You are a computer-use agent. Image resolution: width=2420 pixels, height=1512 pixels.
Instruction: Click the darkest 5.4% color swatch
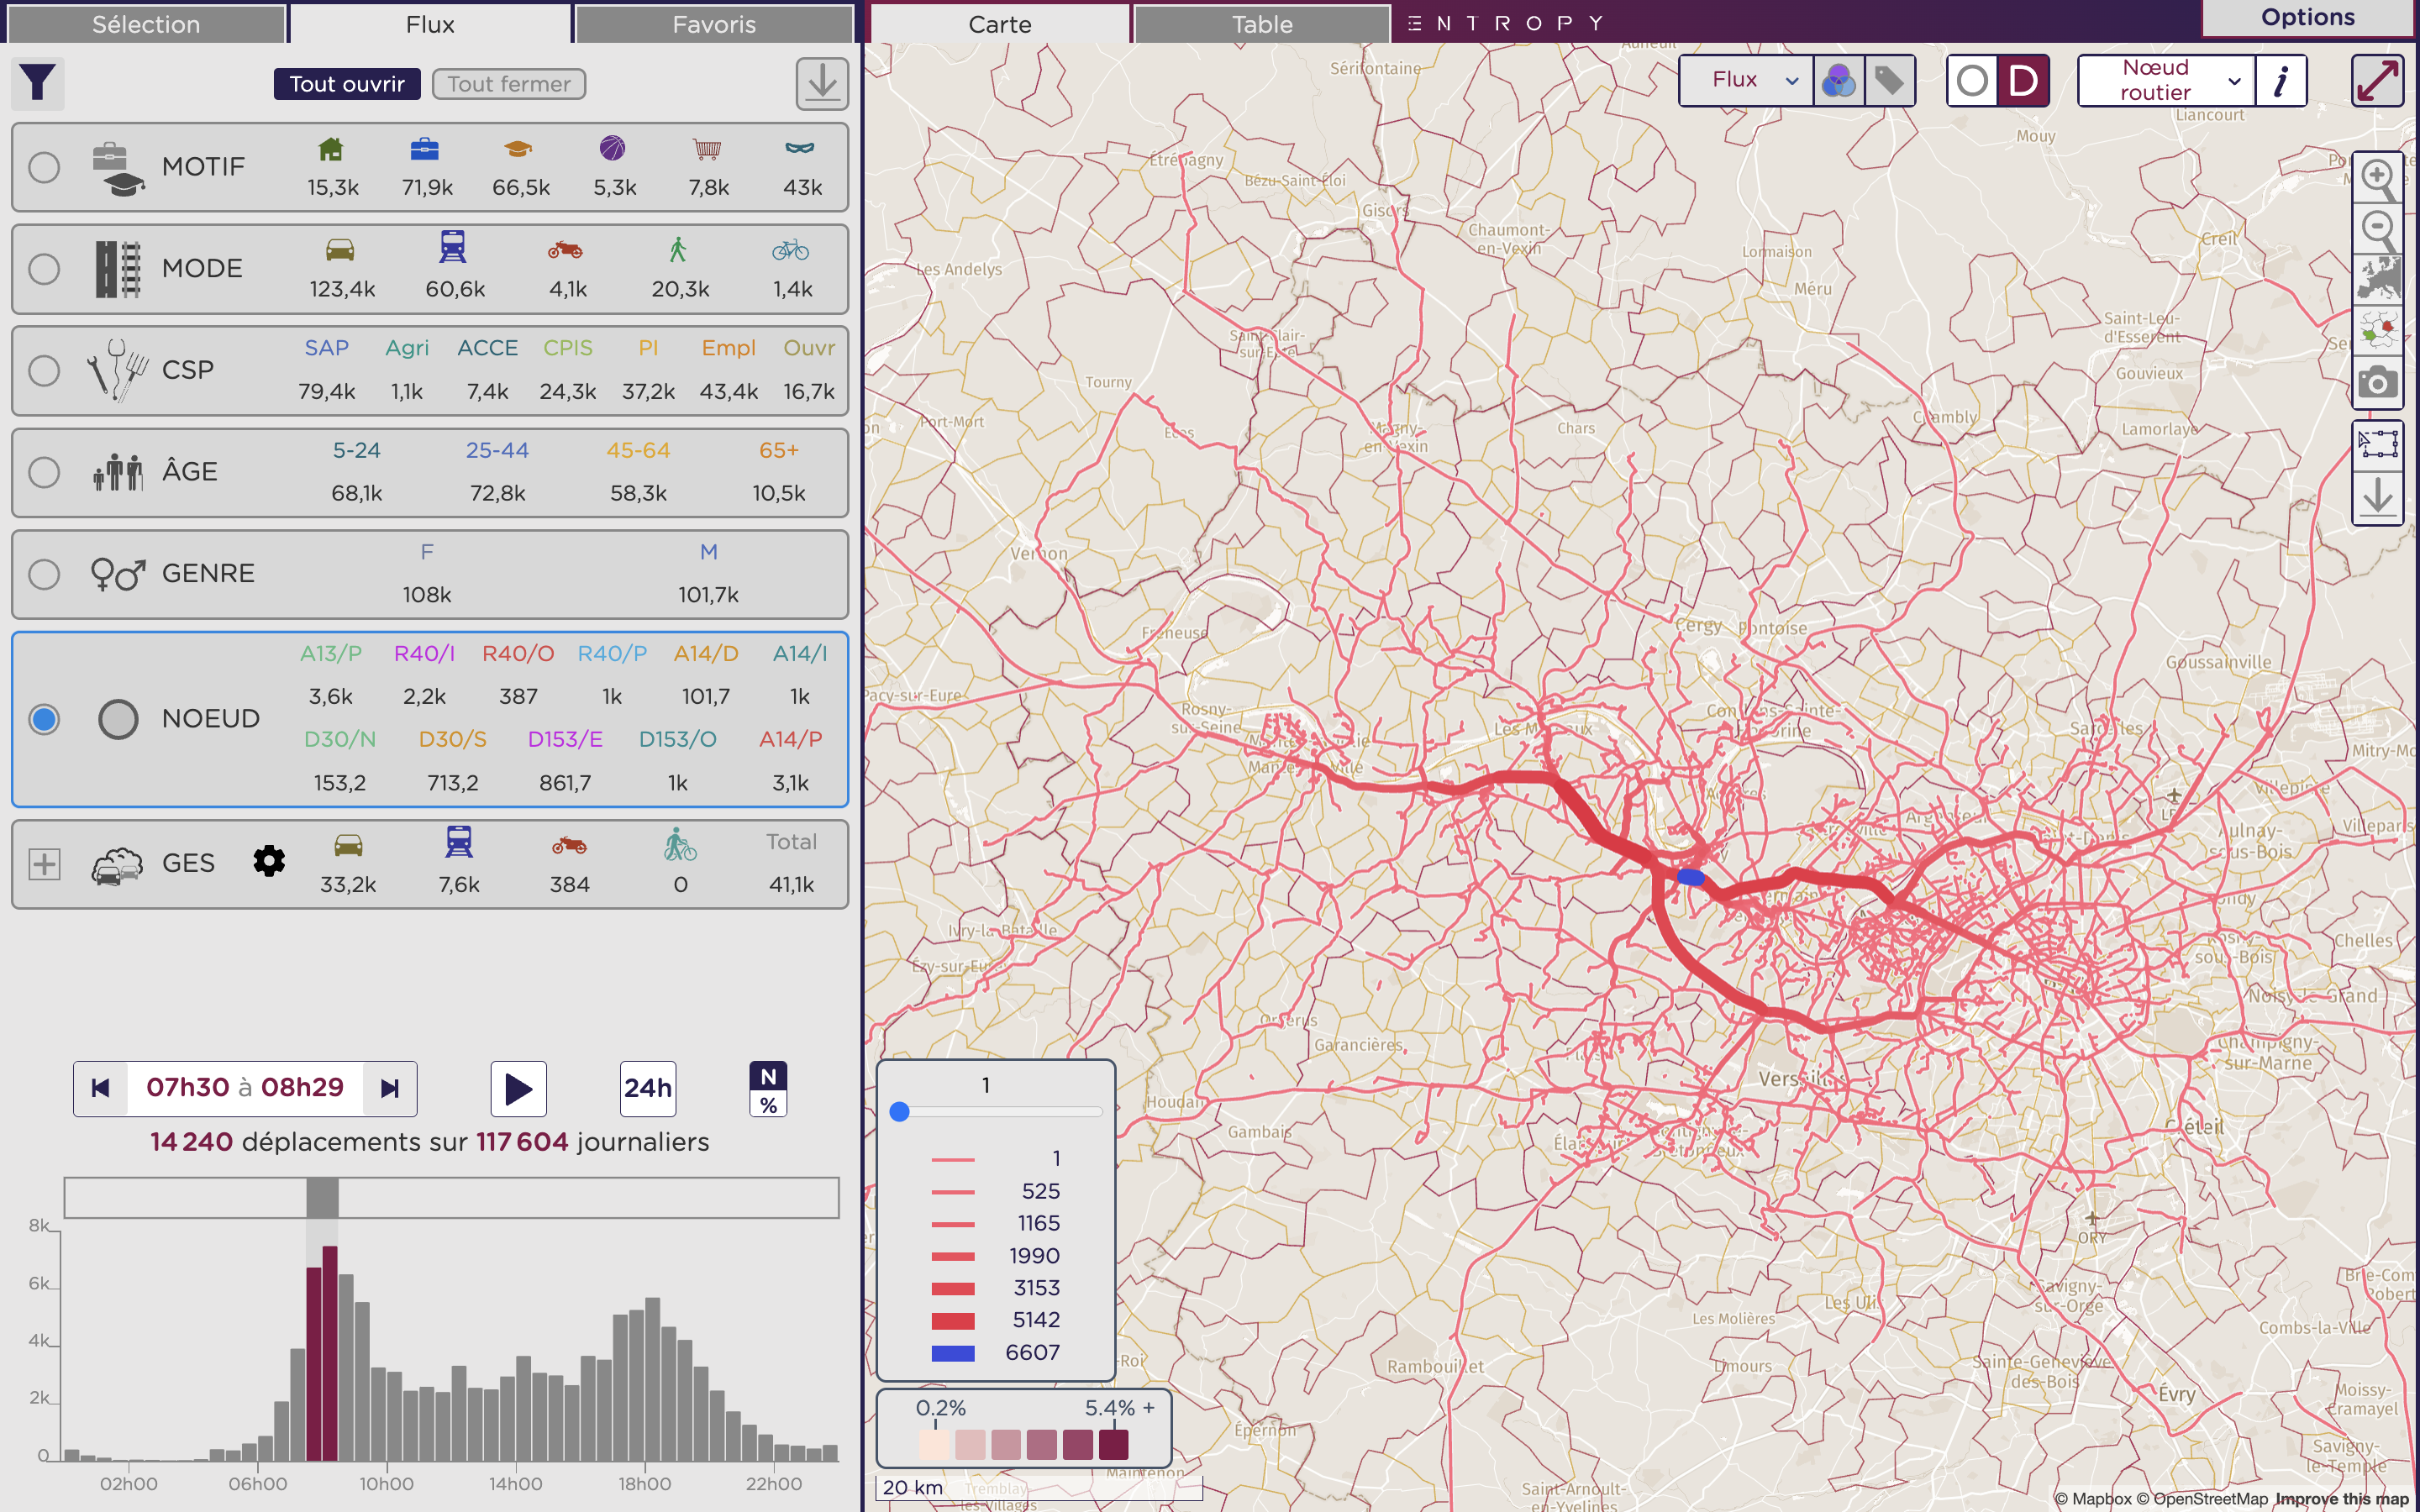coord(1113,1444)
